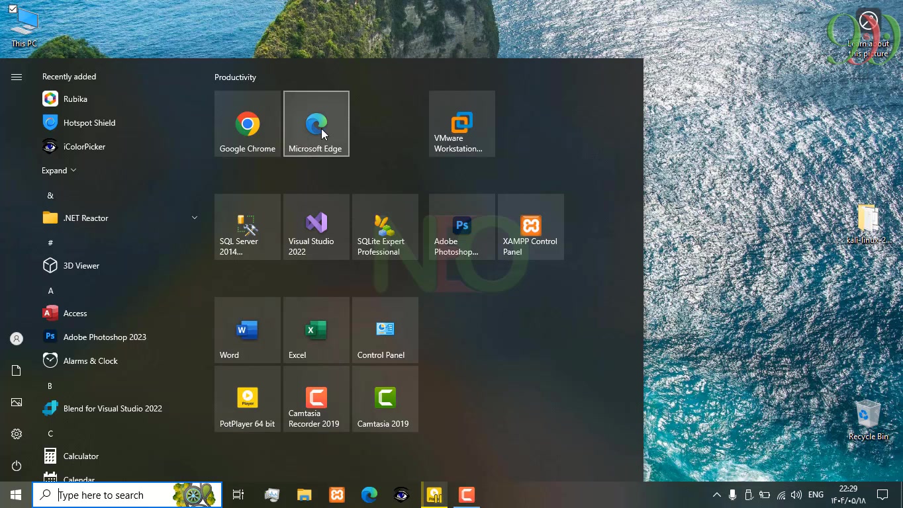Open Settings from the Start menu rail

pos(17,434)
